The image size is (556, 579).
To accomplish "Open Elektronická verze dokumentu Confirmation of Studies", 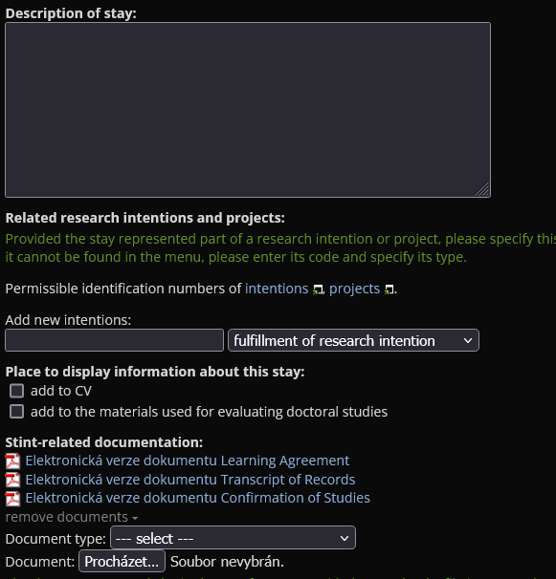I will click(x=197, y=498).
